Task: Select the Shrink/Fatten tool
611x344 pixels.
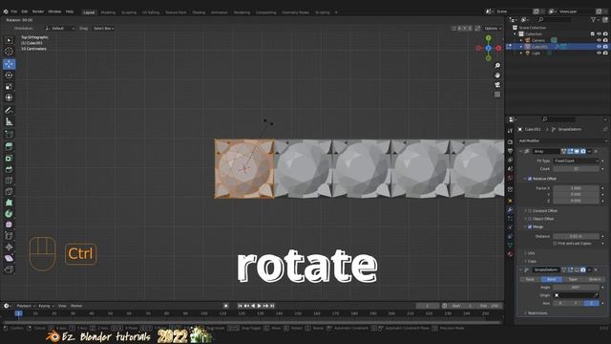Action: coord(9,247)
